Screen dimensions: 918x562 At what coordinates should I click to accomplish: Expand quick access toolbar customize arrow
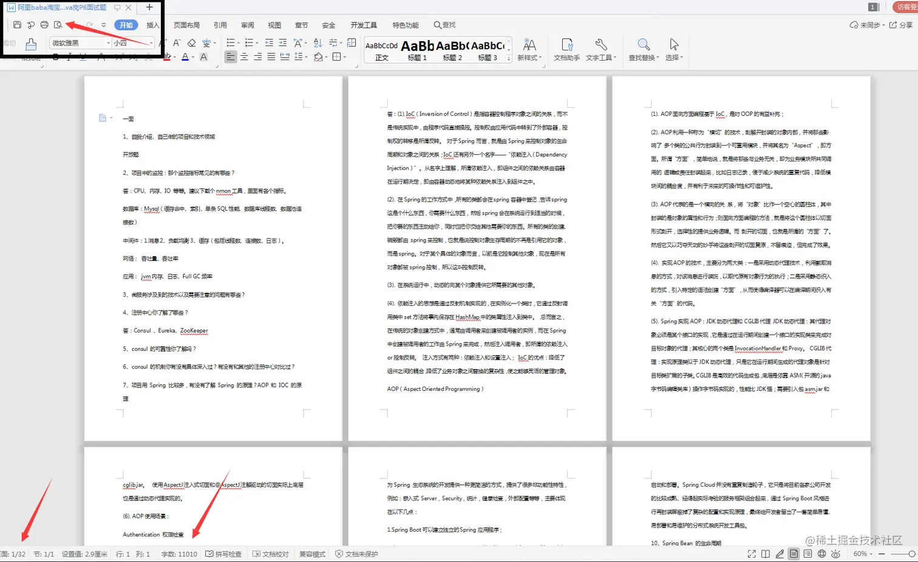[104, 25]
